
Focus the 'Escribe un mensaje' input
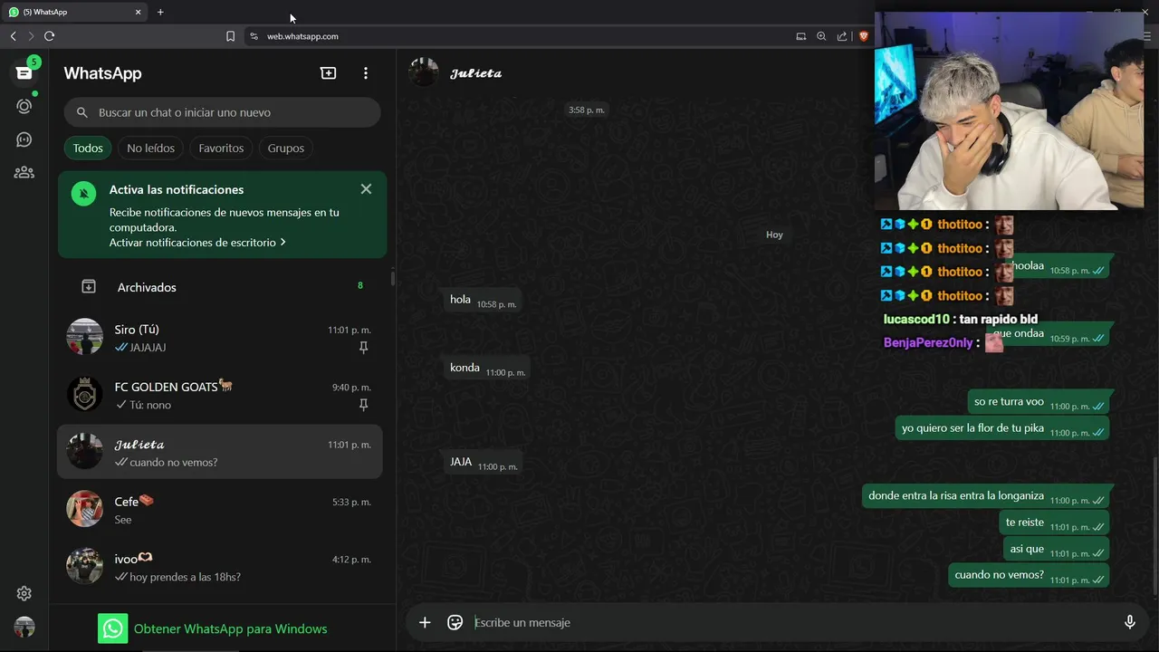click(792, 622)
